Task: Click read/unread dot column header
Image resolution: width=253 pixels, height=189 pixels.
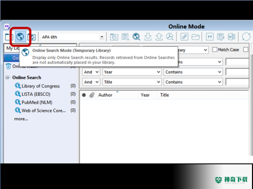Action: point(84,95)
